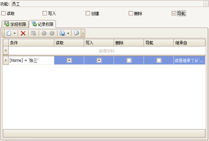Enable the top 写入 checkbox

(x=45, y=13)
